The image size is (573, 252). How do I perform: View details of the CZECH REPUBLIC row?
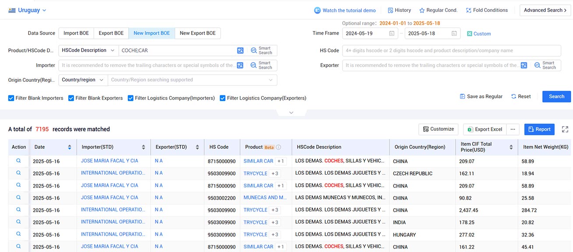click(x=18, y=173)
